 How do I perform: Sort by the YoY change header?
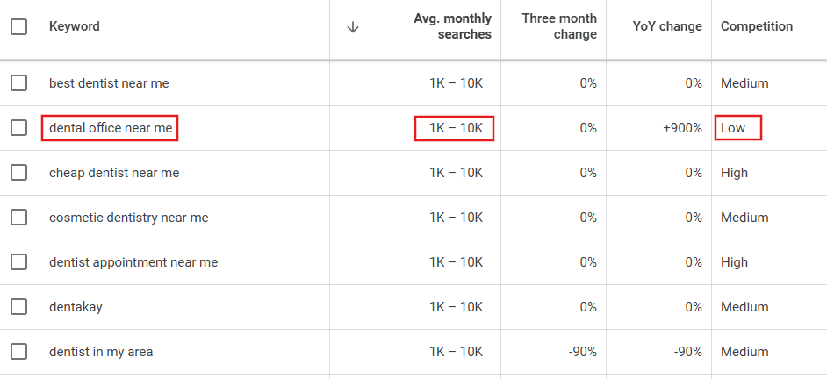pyautogui.click(x=667, y=26)
